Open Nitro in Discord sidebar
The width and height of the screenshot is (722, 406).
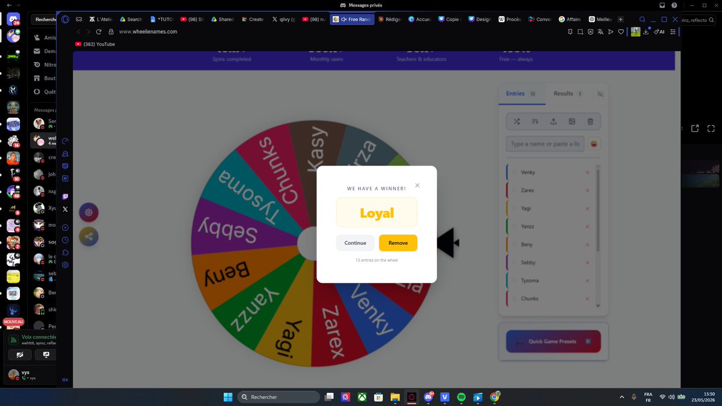46,64
